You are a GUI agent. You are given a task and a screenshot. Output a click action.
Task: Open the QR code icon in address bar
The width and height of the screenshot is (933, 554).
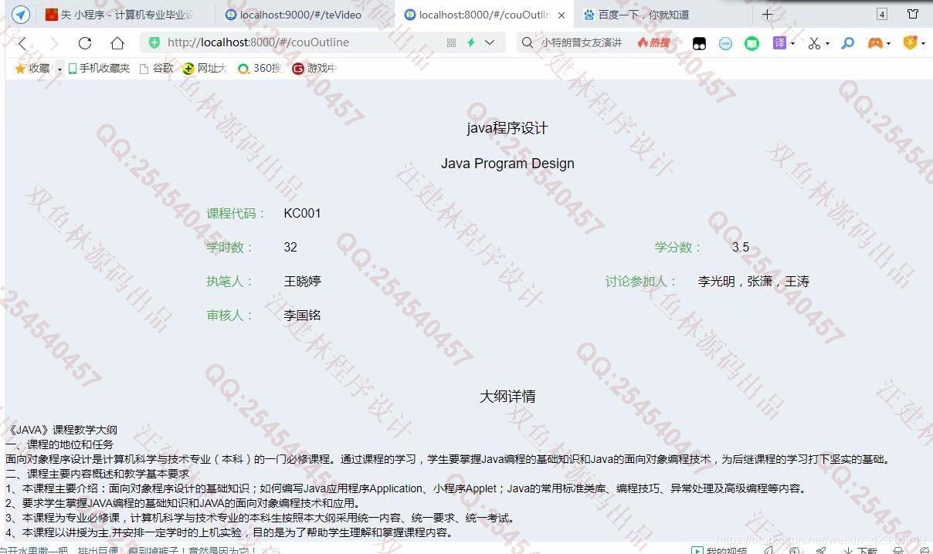[451, 42]
